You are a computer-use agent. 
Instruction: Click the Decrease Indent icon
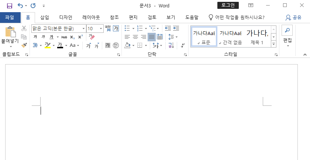(x=168, y=28)
